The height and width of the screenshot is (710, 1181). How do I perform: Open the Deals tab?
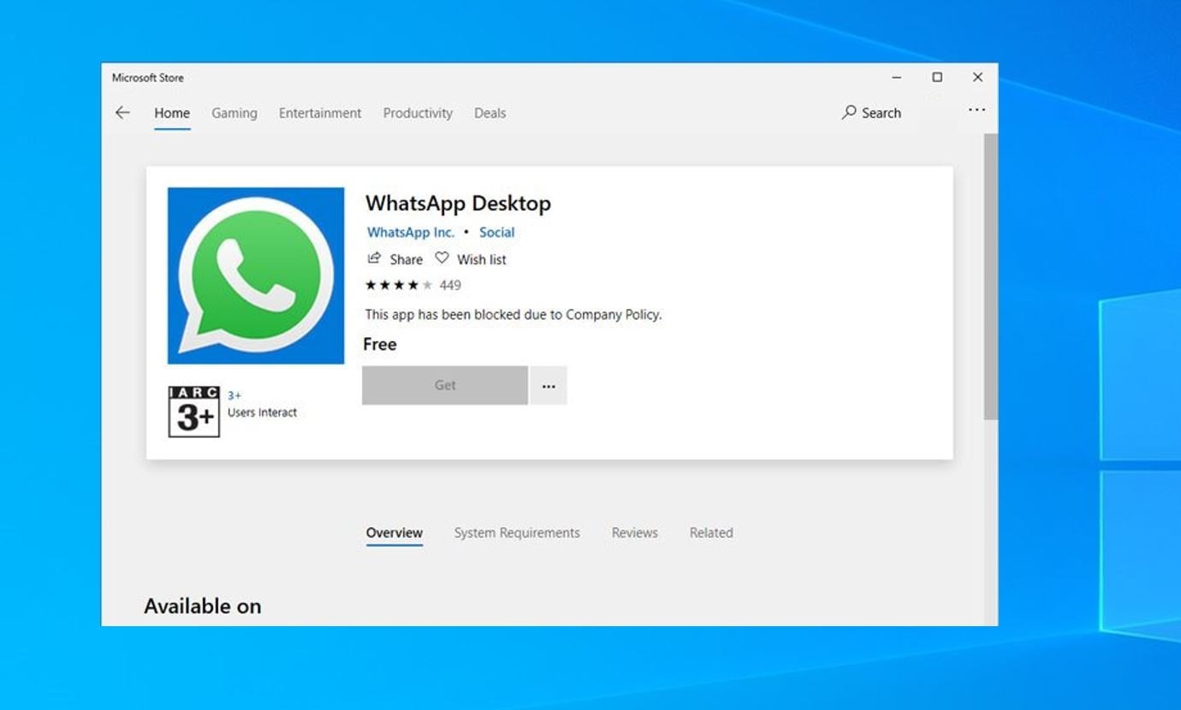click(490, 113)
